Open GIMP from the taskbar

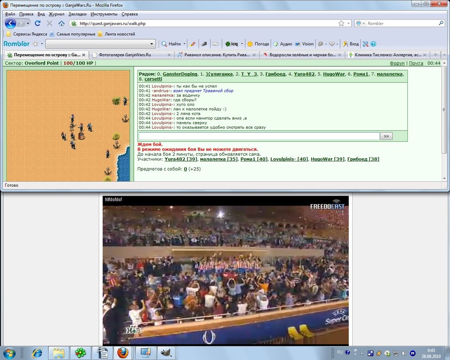click(x=166, y=353)
